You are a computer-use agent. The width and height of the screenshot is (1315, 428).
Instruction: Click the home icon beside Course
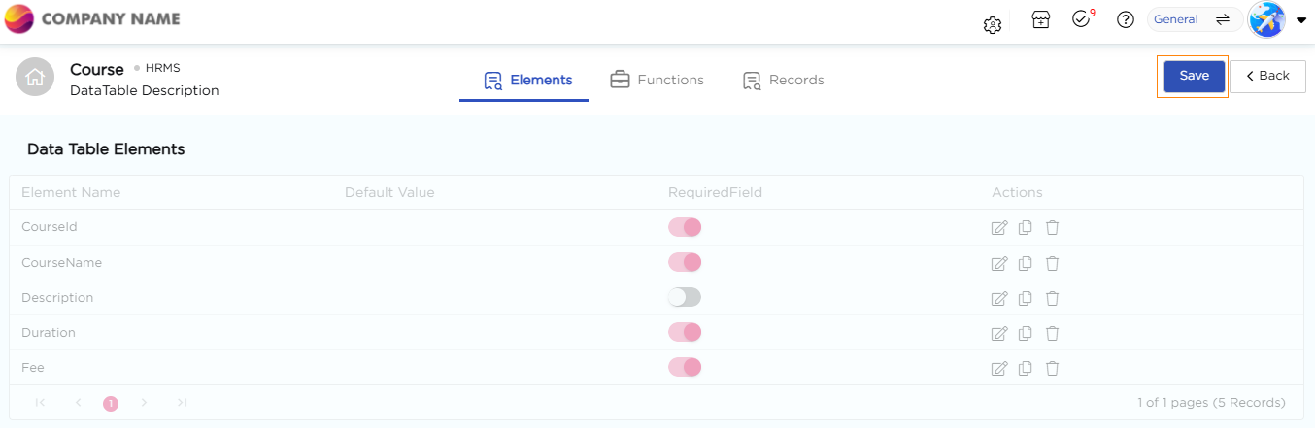pos(35,77)
